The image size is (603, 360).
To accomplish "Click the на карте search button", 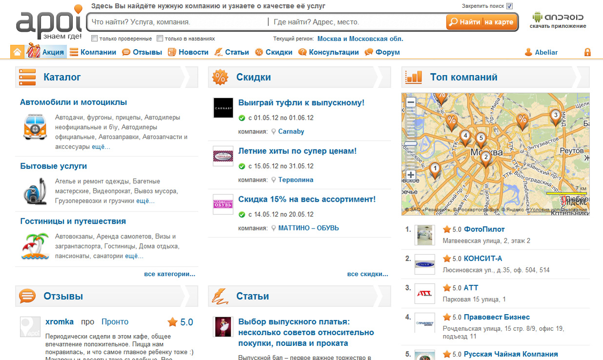I will (x=499, y=22).
